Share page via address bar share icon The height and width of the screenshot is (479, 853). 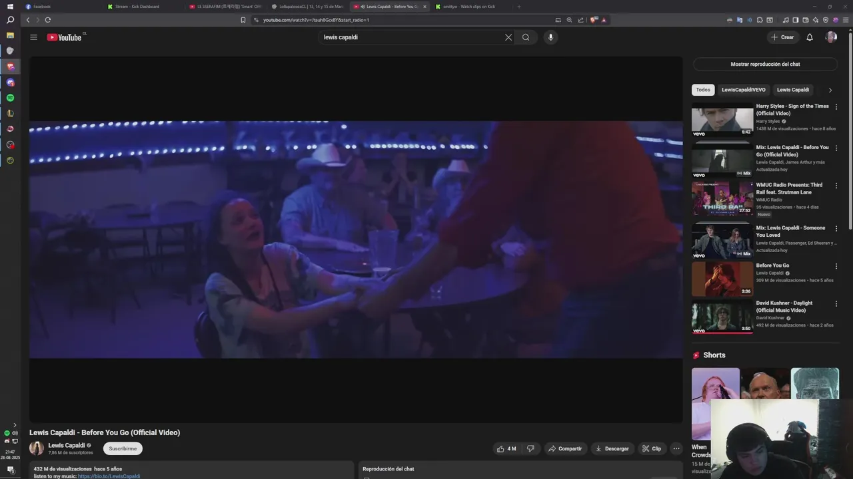580,20
